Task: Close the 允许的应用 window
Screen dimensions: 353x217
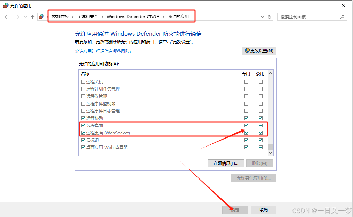Action: [x=344, y=6]
